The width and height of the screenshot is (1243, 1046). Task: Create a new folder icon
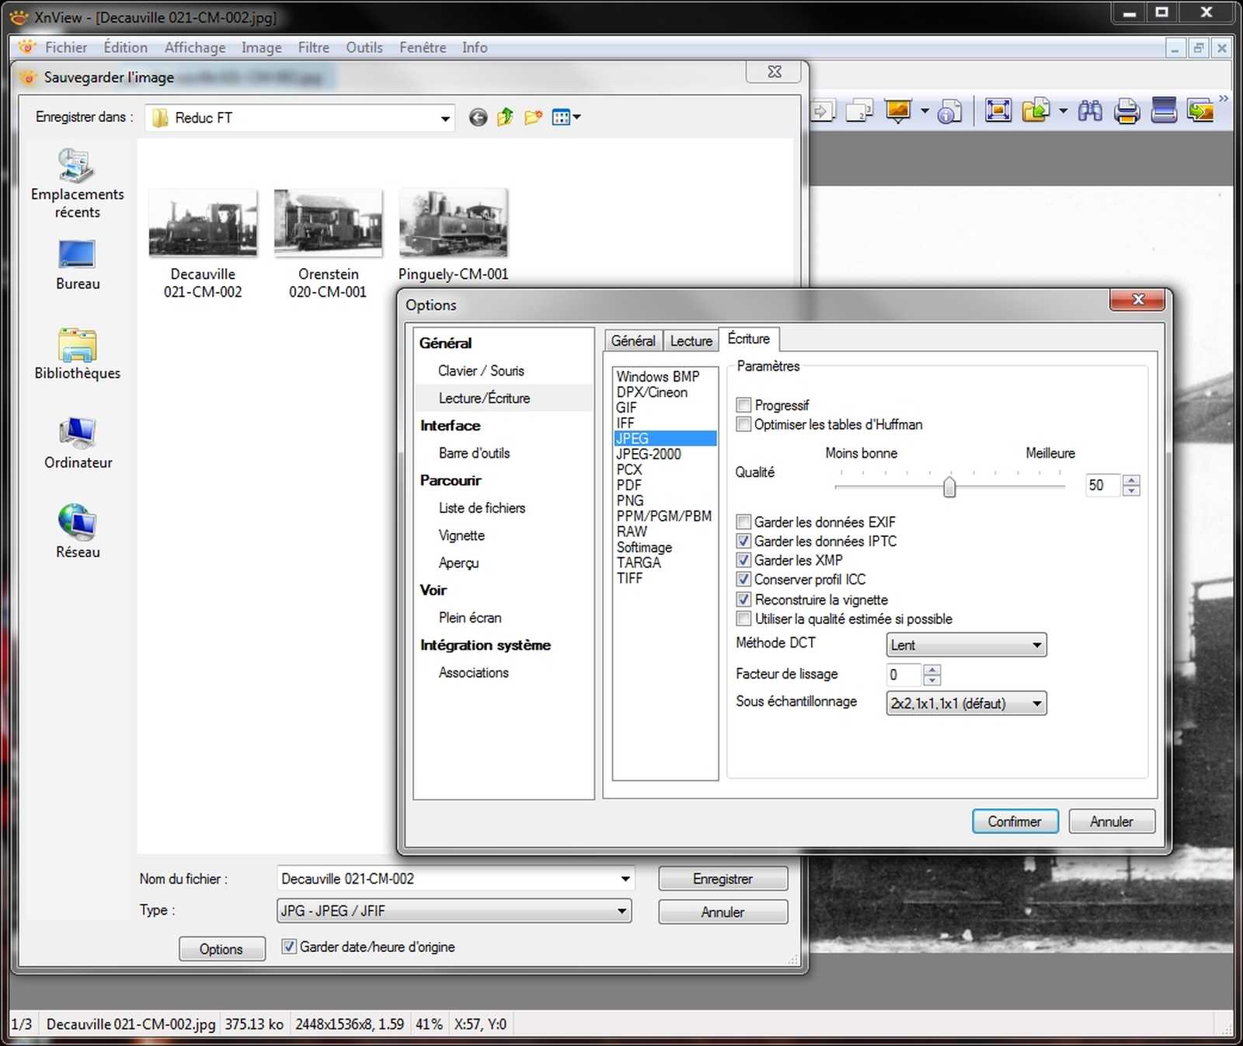click(x=533, y=117)
